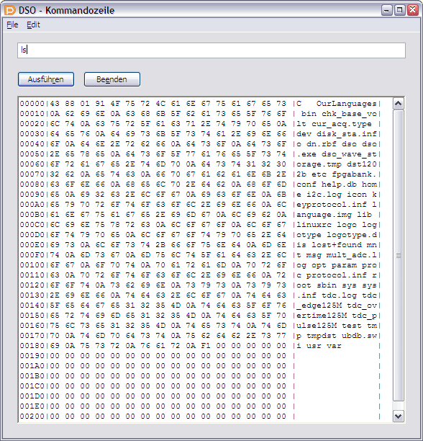
Task: Click the ASCII text 'linuxrc logo log'
Action: pyautogui.click(x=337, y=225)
